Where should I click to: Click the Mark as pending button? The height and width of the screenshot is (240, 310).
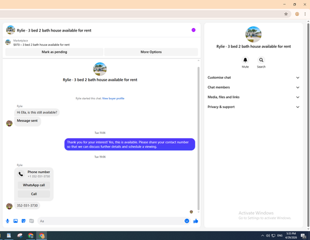(x=54, y=52)
